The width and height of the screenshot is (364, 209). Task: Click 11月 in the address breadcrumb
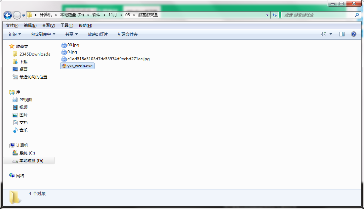[113, 15]
